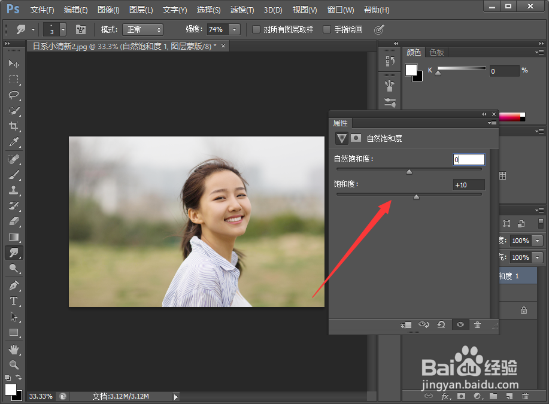Screen dimensions: 549x404
Task: Open the History panel icon
Action: [x=390, y=61]
